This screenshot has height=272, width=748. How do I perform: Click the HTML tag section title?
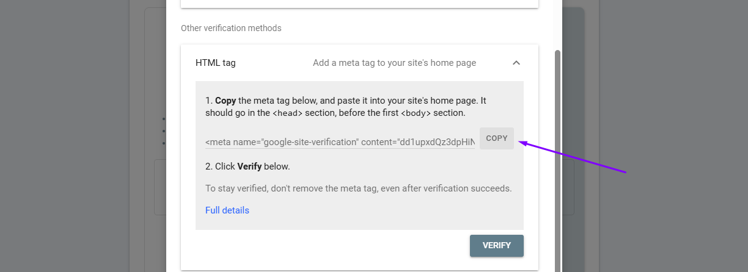(x=215, y=63)
